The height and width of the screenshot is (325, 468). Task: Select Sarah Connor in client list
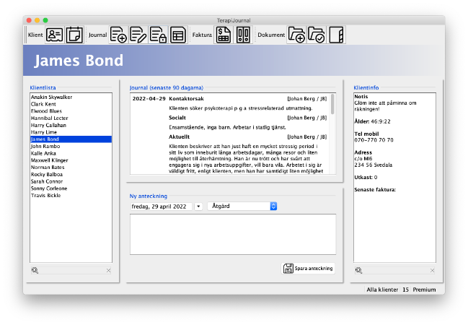(71, 181)
